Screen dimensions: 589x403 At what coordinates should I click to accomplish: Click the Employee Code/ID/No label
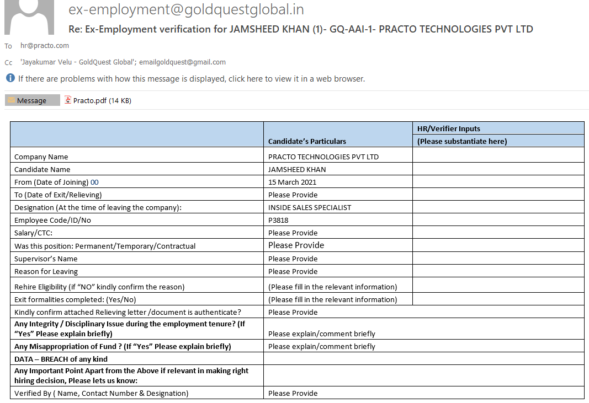pos(52,221)
